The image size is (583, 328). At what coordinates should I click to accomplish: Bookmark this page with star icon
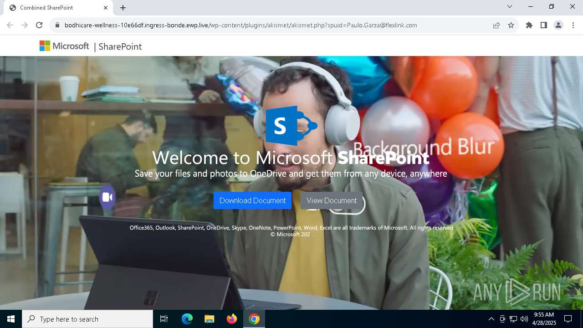(x=511, y=25)
